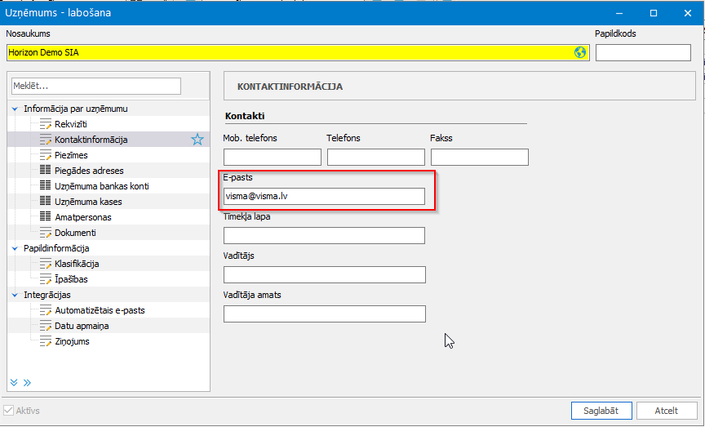Open the Piezīmes section
The height and width of the screenshot is (427, 705).
pyautogui.click(x=71, y=155)
